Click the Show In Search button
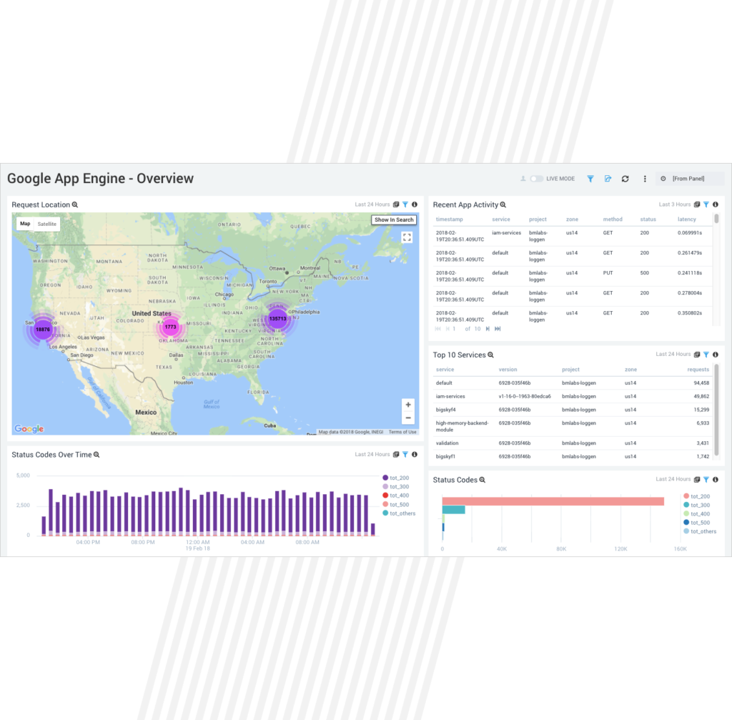 [x=394, y=220]
